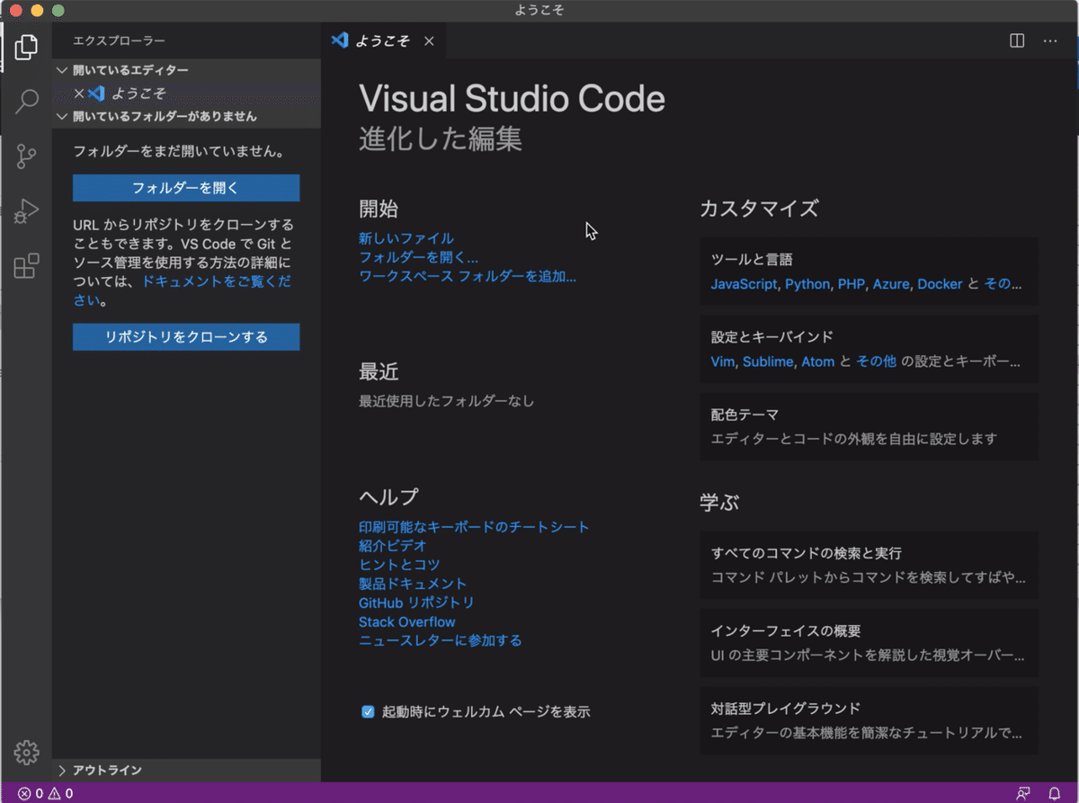This screenshot has height=803, width=1079.
Task: Select ようこそ entry in open editors
Action: click(x=186, y=94)
